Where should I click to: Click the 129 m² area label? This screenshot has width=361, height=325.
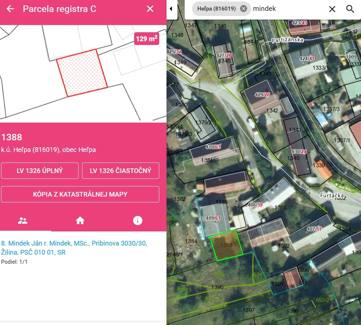147,38
